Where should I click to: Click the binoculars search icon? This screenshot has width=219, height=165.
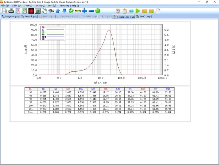(x=51, y=11)
